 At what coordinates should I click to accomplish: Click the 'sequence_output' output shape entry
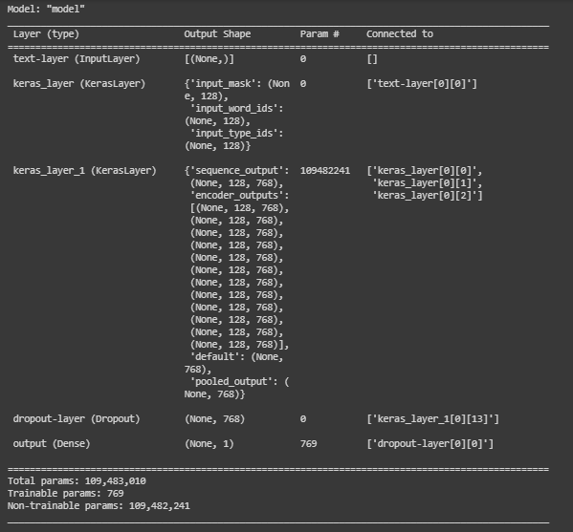pyautogui.click(x=239, y=170)
